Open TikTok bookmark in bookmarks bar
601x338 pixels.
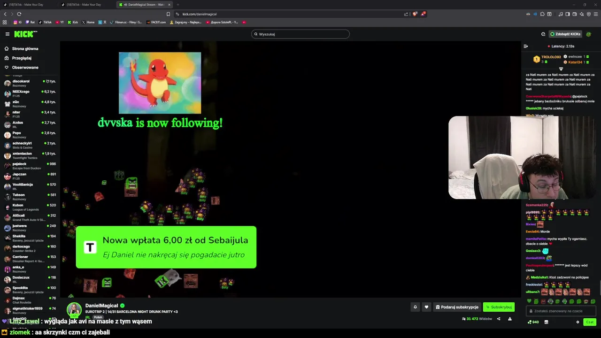(45, 22)
